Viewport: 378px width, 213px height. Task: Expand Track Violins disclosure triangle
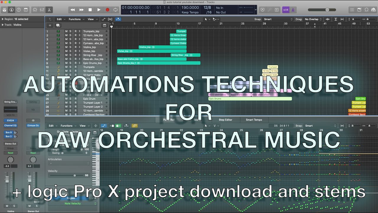tap(3, 25)
